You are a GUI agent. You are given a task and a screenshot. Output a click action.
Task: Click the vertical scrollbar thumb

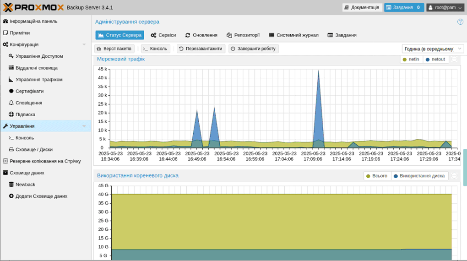point(465,167)
